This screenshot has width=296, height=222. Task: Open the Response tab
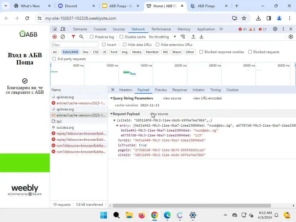[x=180, y=90]
